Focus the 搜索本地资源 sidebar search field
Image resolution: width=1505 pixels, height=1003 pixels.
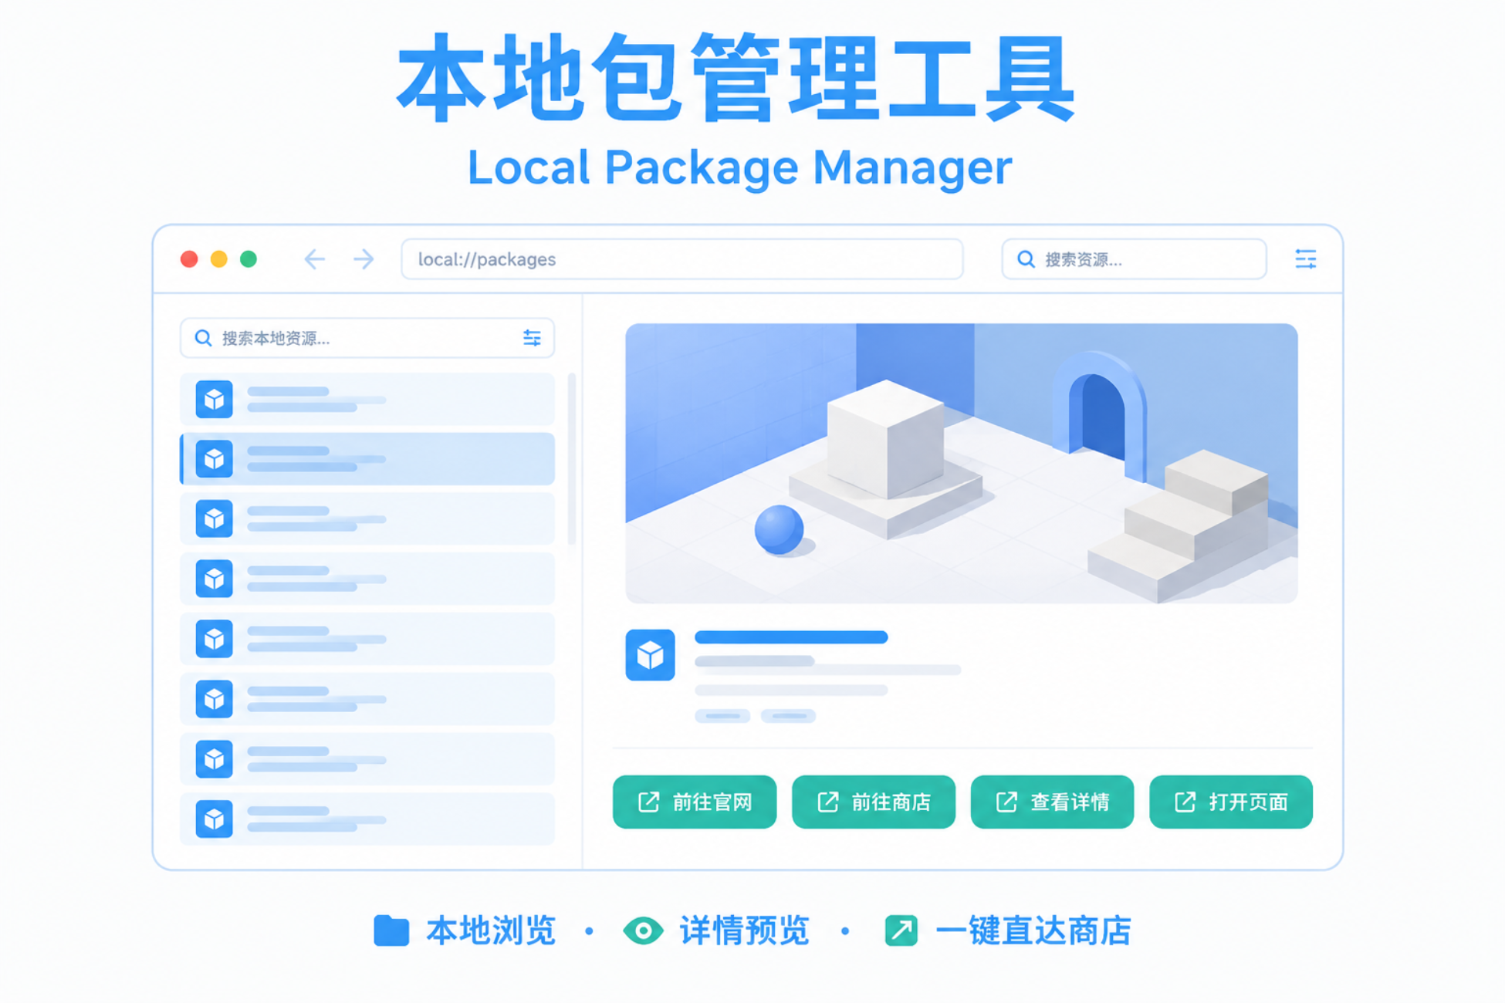point(367,338)
